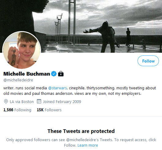The height and width of the screenshot is (150, 162).
Task: Click the Only approved followers notice text
Action: [81, 143]
